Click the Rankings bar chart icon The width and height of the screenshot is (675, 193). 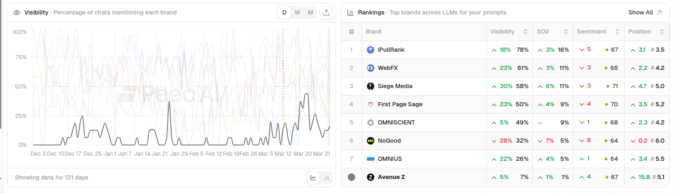351,13
